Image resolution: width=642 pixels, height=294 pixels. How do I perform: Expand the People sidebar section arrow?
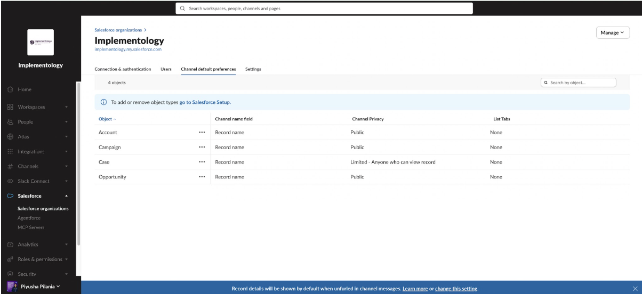(67, 121)
